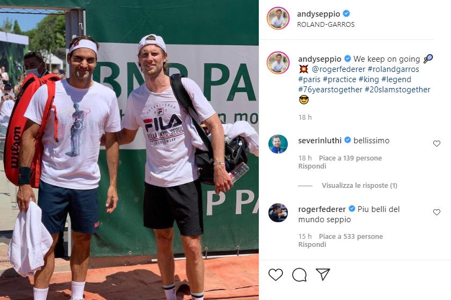Viewport: 451px width, 300px height.
Task: Open rogerfederer's commenter avatar
Action: [x=278, y=213]
